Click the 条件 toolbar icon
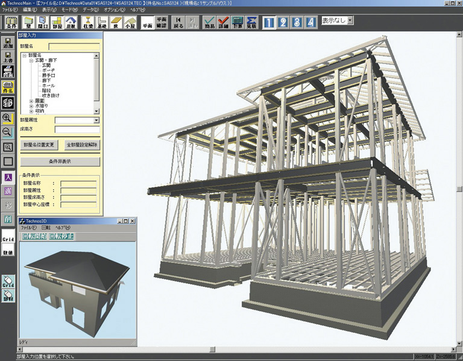The height and width of the screenshot is (361, 463). coord(11,23)
